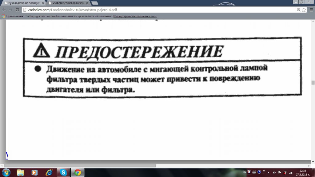This screenshot has width=315, height=177.
Task: Open the Приложения apps shortcut
Action: click(x=12, y=16)
